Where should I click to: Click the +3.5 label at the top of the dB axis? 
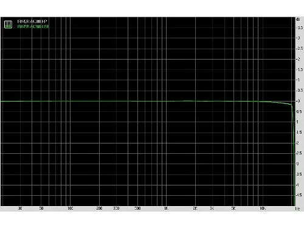pos(299,28)
